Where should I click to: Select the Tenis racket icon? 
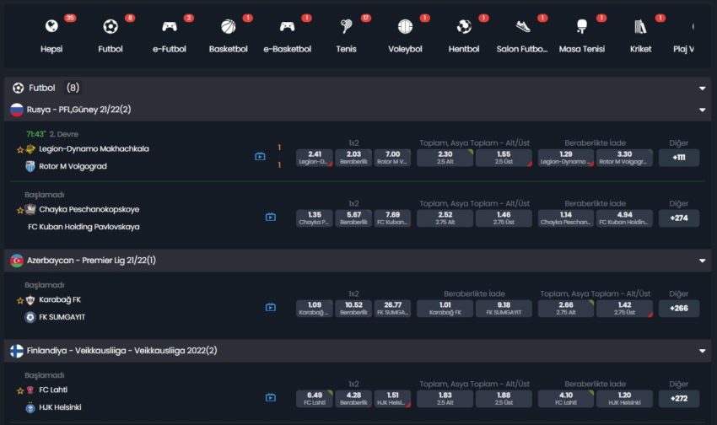pyautogui.click(x=346, y=27)
